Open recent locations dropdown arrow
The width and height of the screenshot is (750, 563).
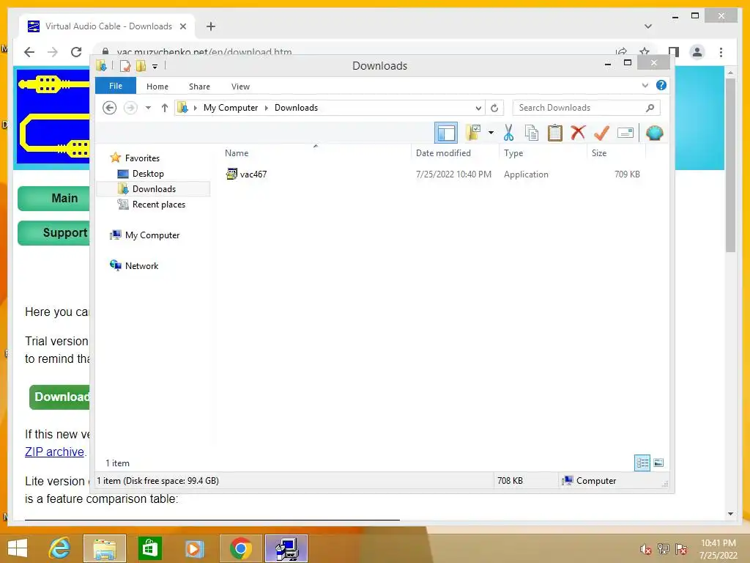[148, 108]
